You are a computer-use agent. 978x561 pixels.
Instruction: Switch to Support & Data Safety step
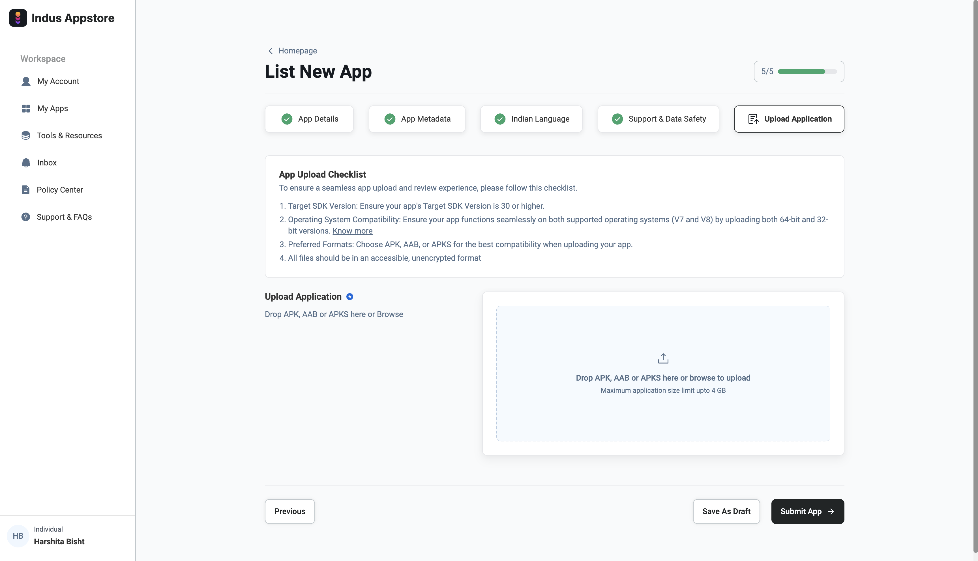[658, 119]
